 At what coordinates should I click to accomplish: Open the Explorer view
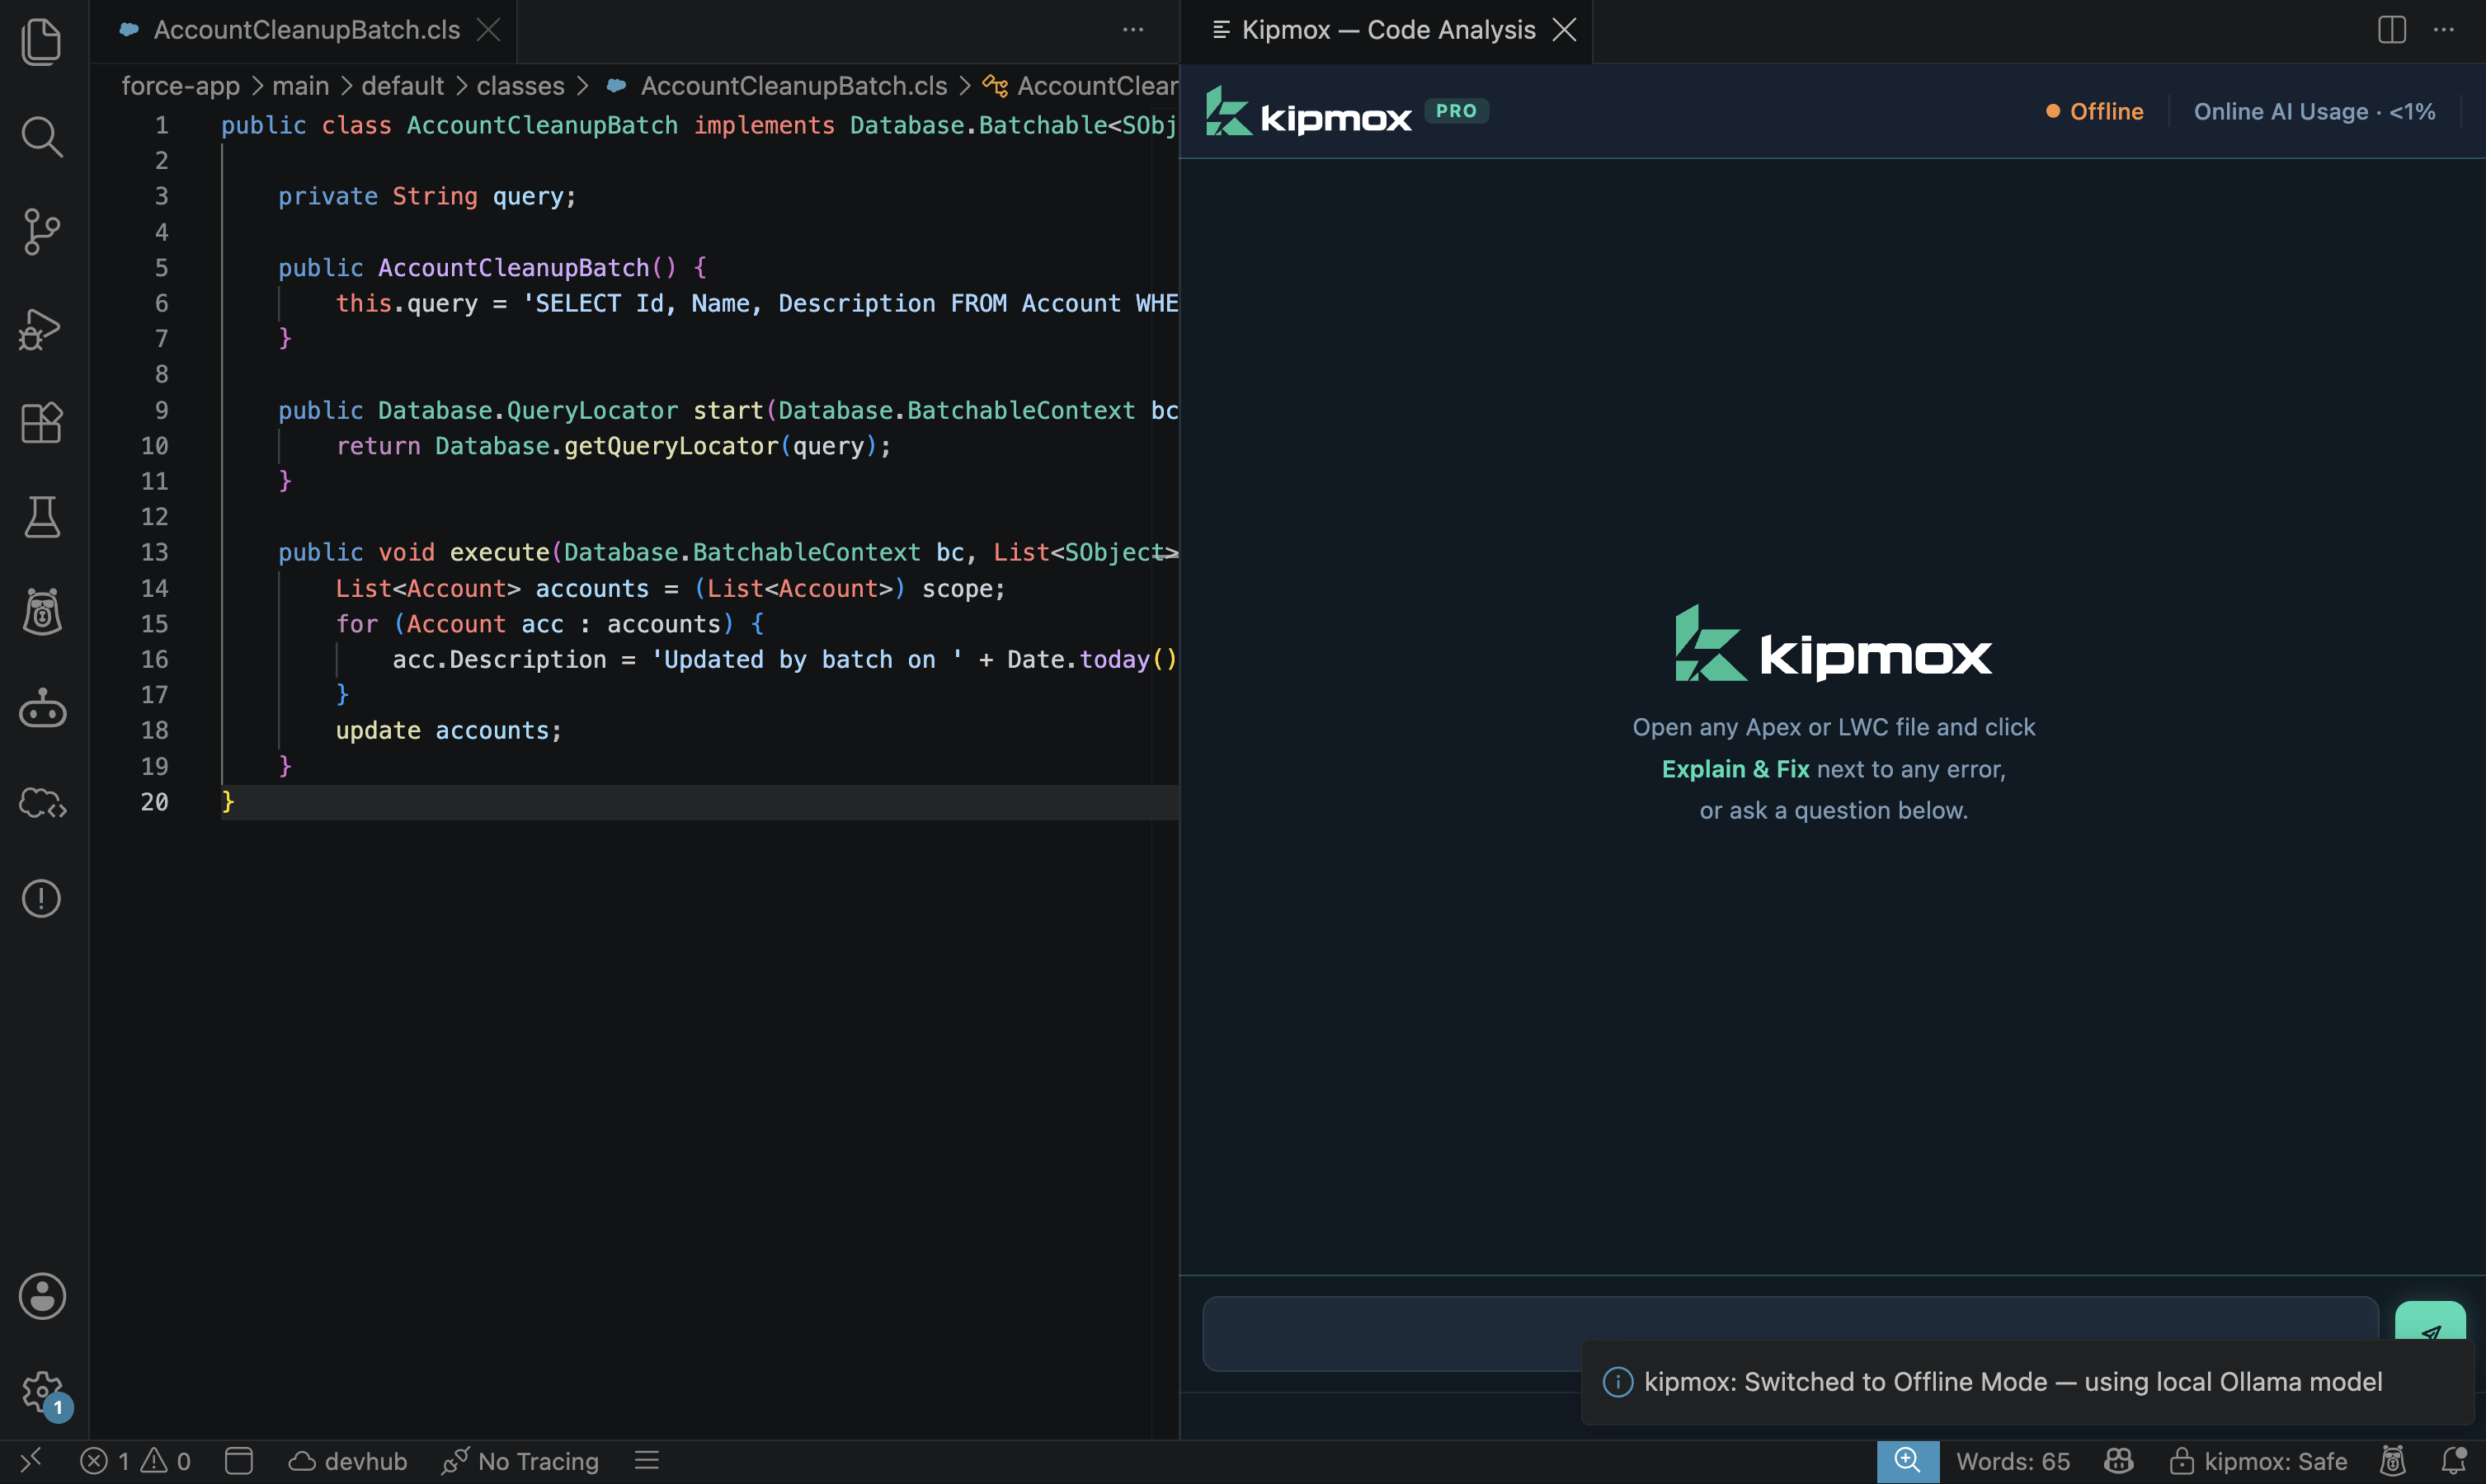(x=41, y=42)
